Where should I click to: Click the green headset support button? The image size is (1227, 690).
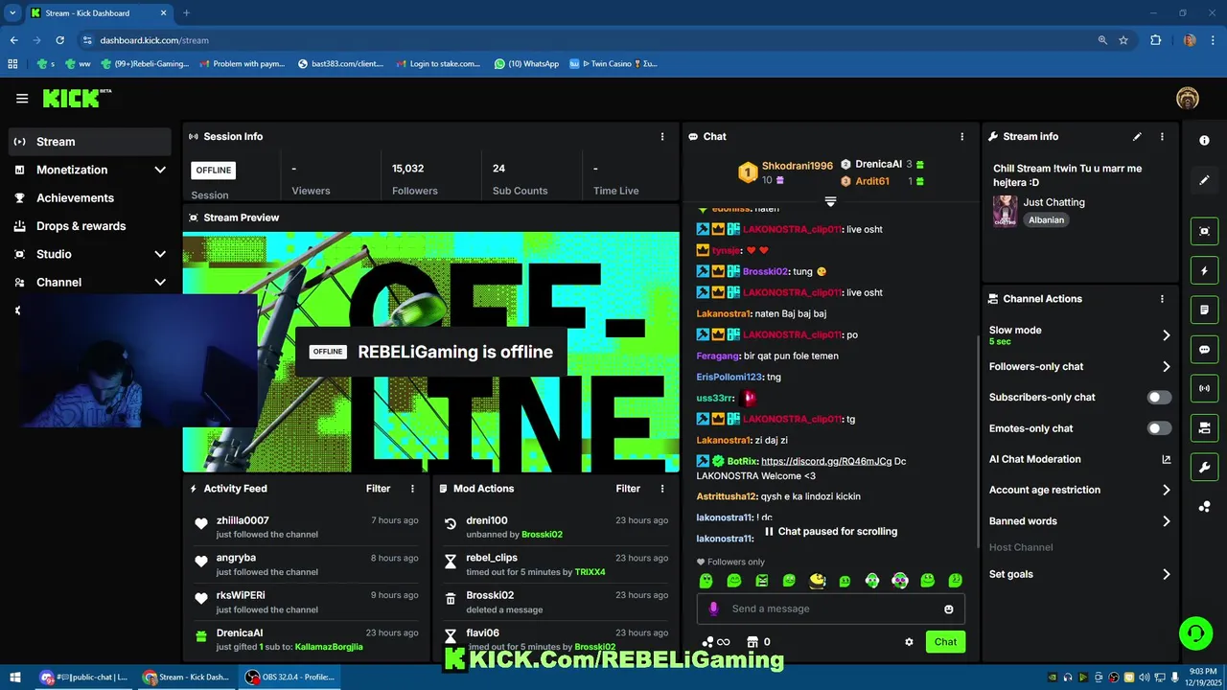(1195, 633)
